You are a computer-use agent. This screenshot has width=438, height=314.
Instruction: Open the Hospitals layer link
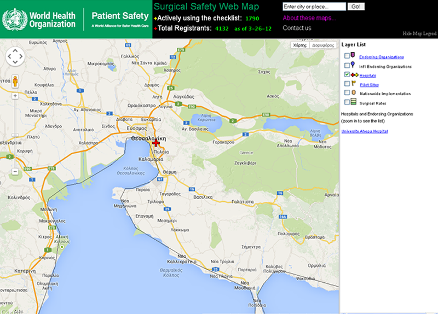pos(367,75)
